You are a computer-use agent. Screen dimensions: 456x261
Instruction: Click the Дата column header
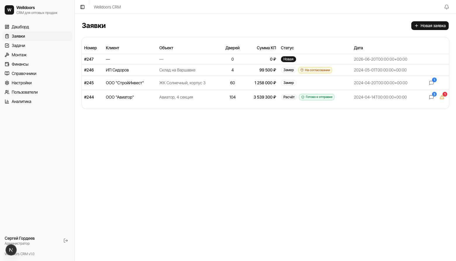tap(358, 48)
